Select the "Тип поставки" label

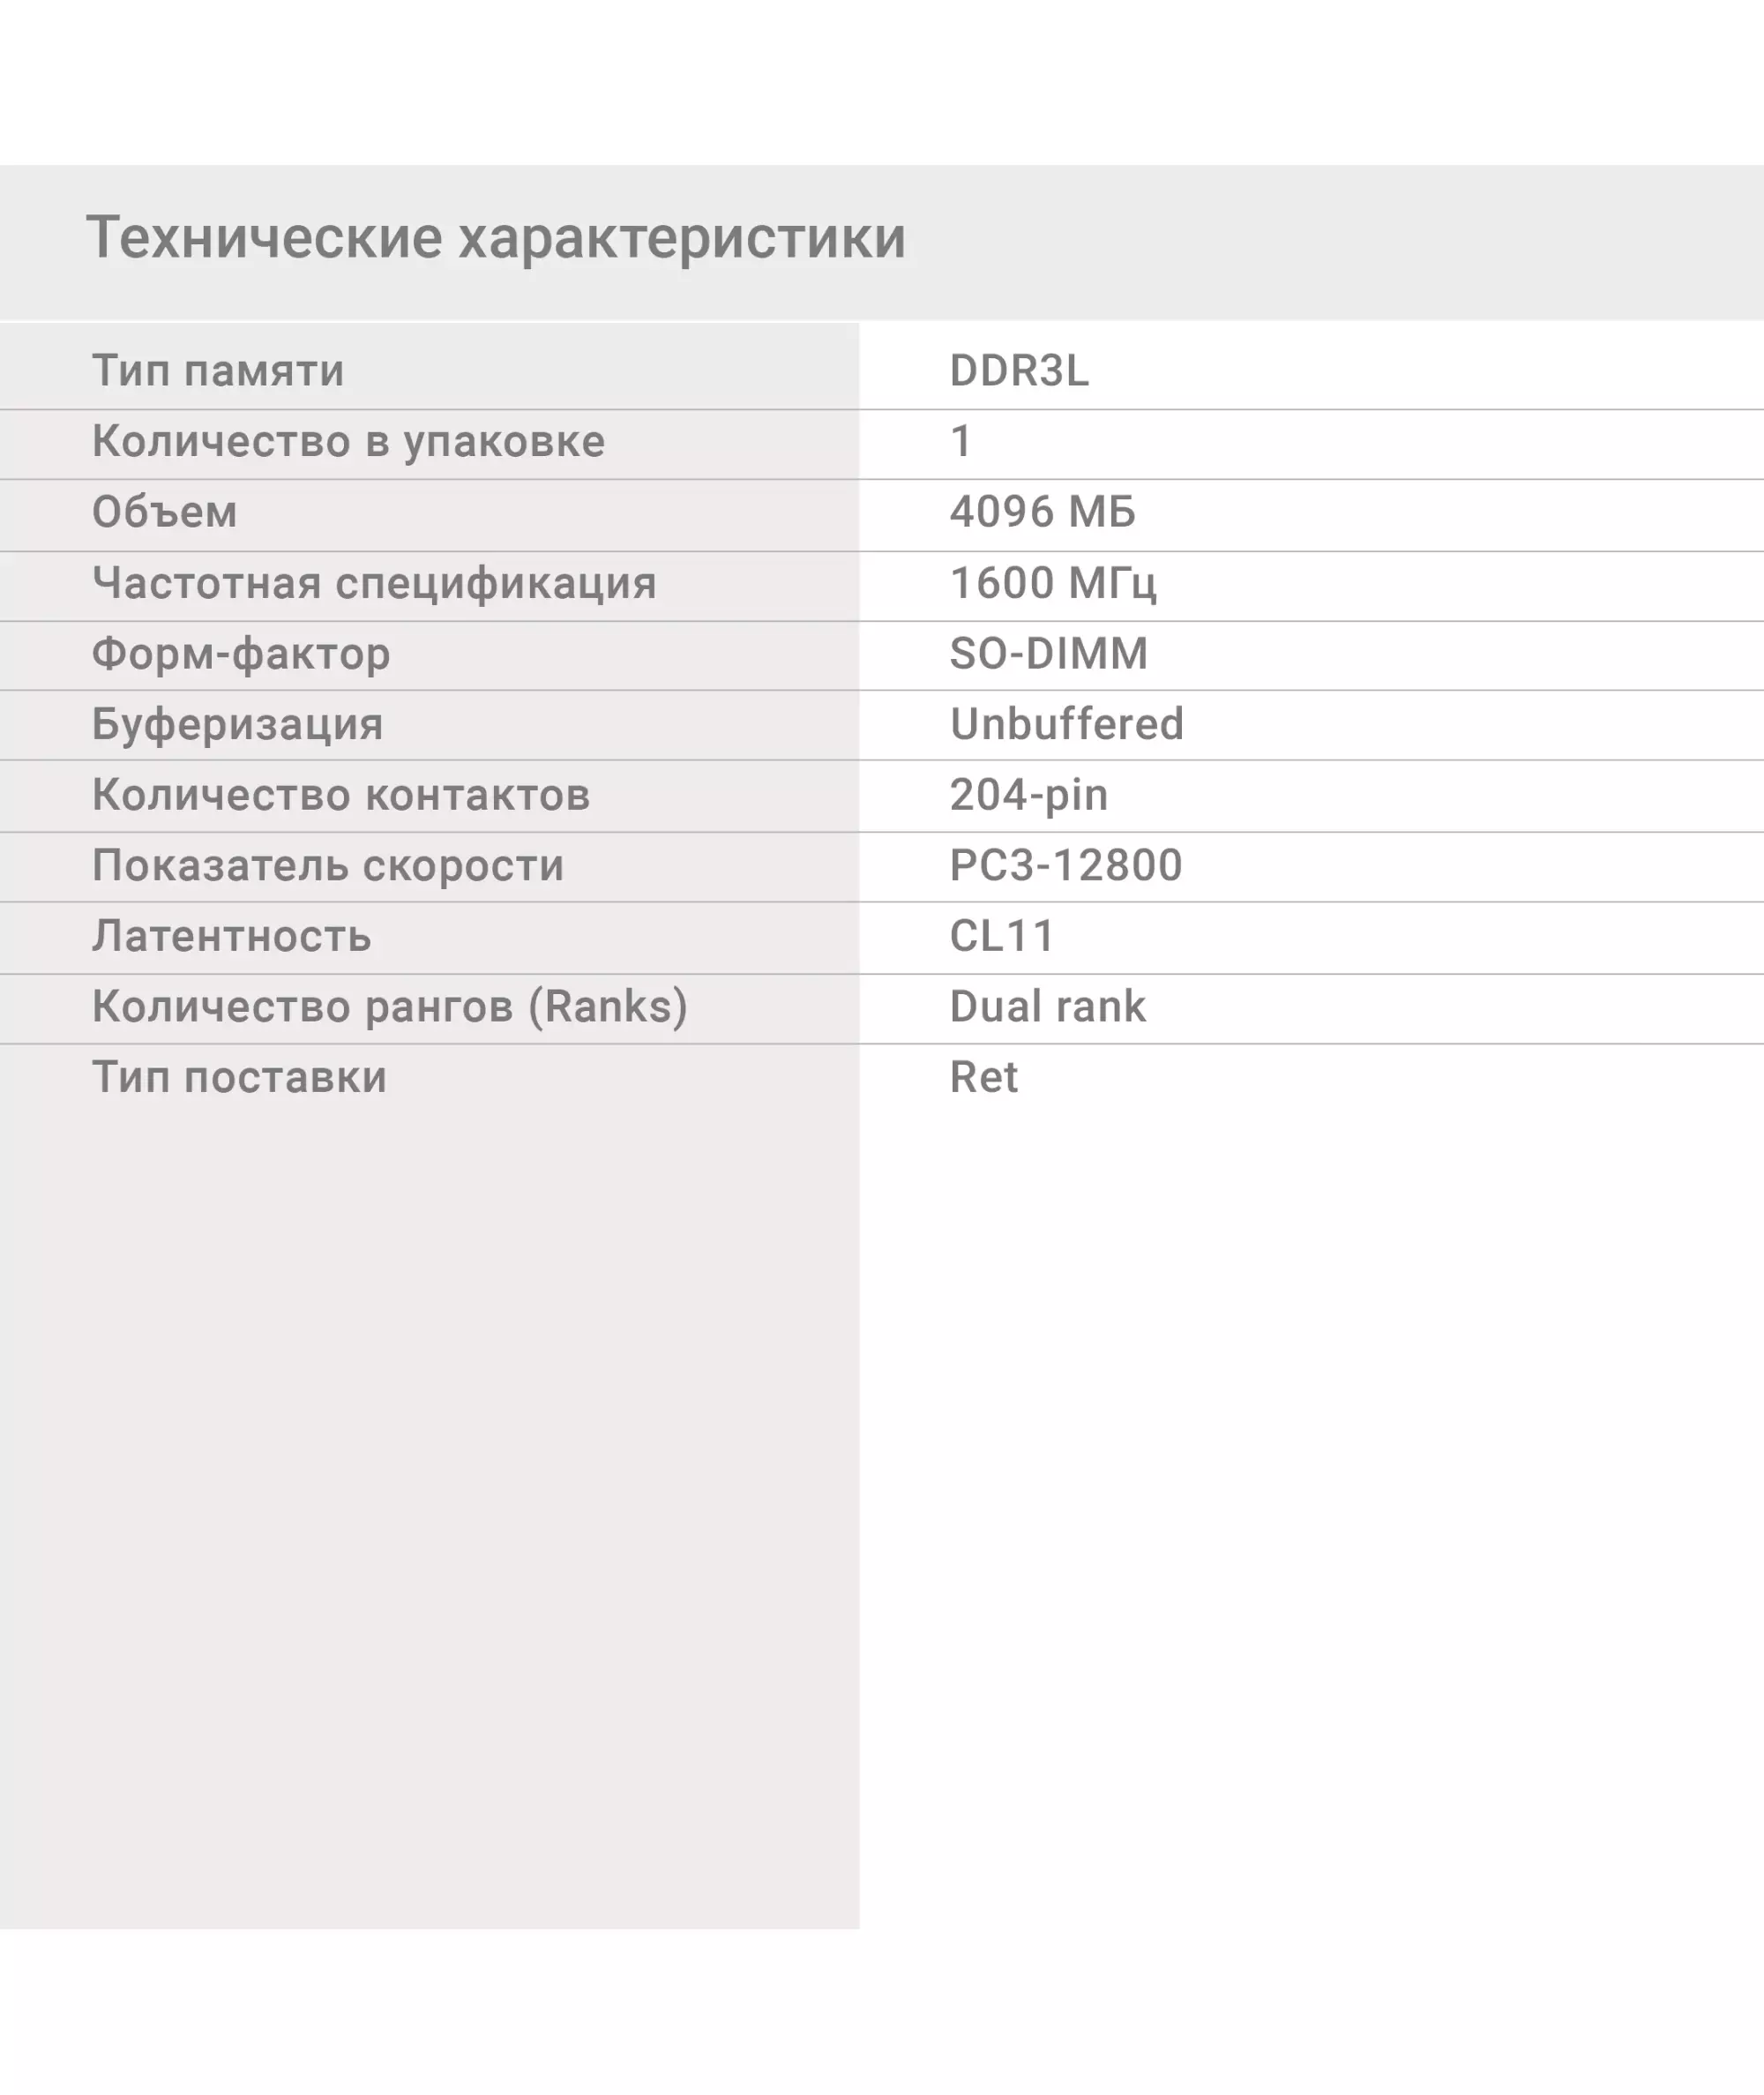[239, 1078]
